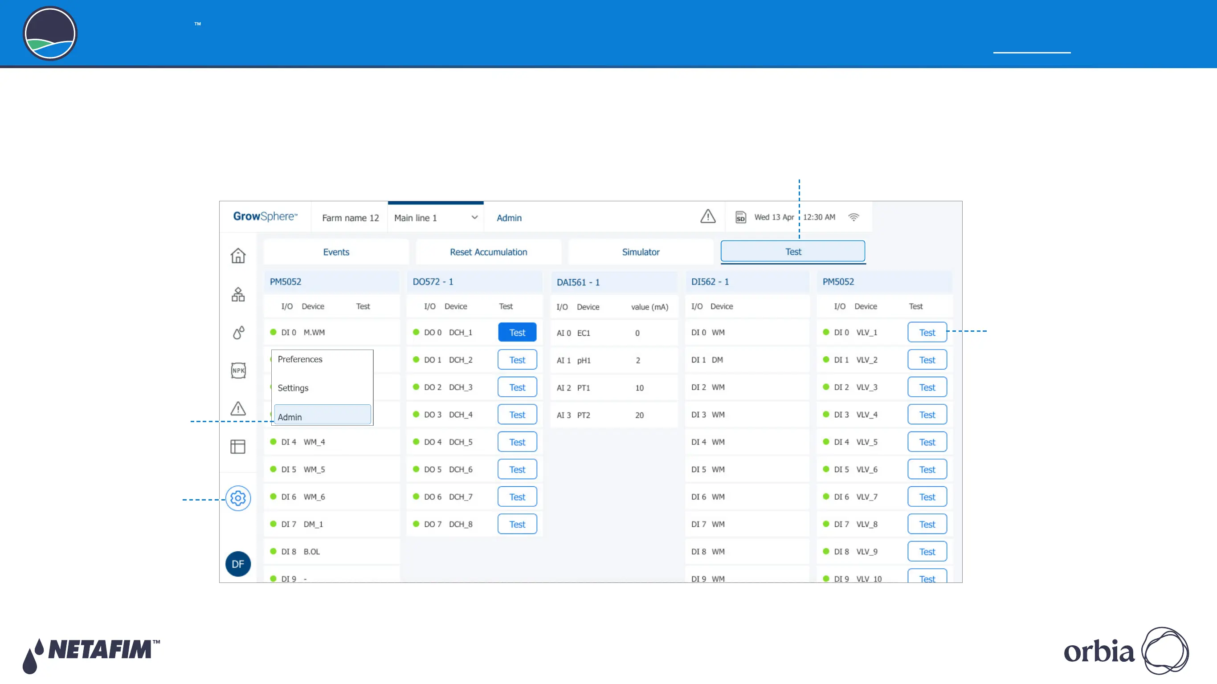Click the Wi-Fi signal icon
The height and width of the screenshot is (684, 1217).
(x=854, y=217)
